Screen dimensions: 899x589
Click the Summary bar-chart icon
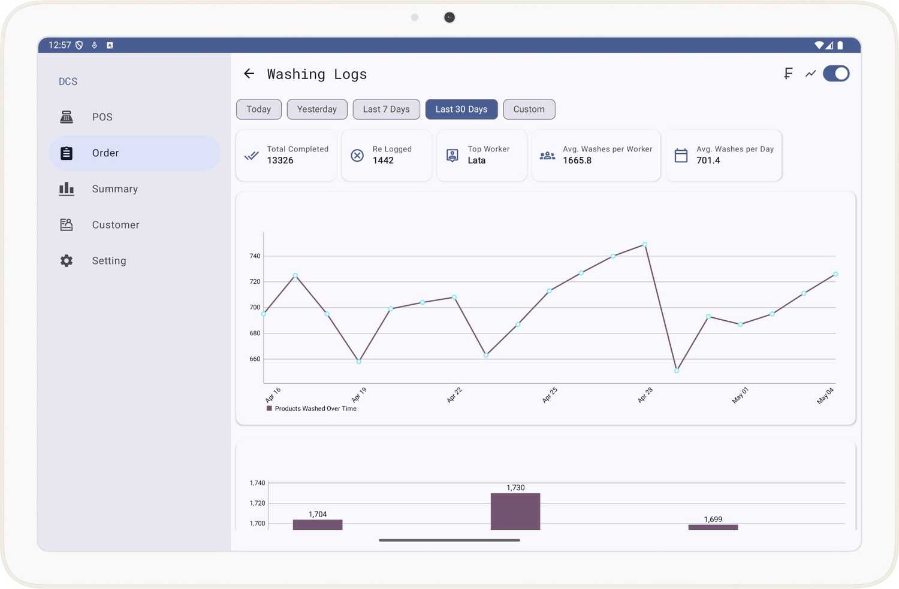(x=66, y=189)
